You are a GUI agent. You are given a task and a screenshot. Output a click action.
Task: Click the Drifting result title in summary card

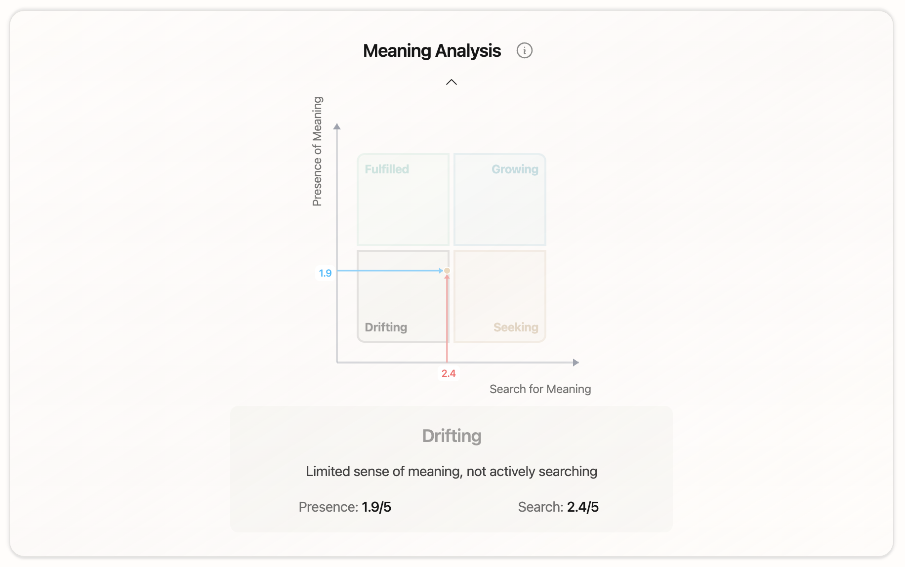452,436
